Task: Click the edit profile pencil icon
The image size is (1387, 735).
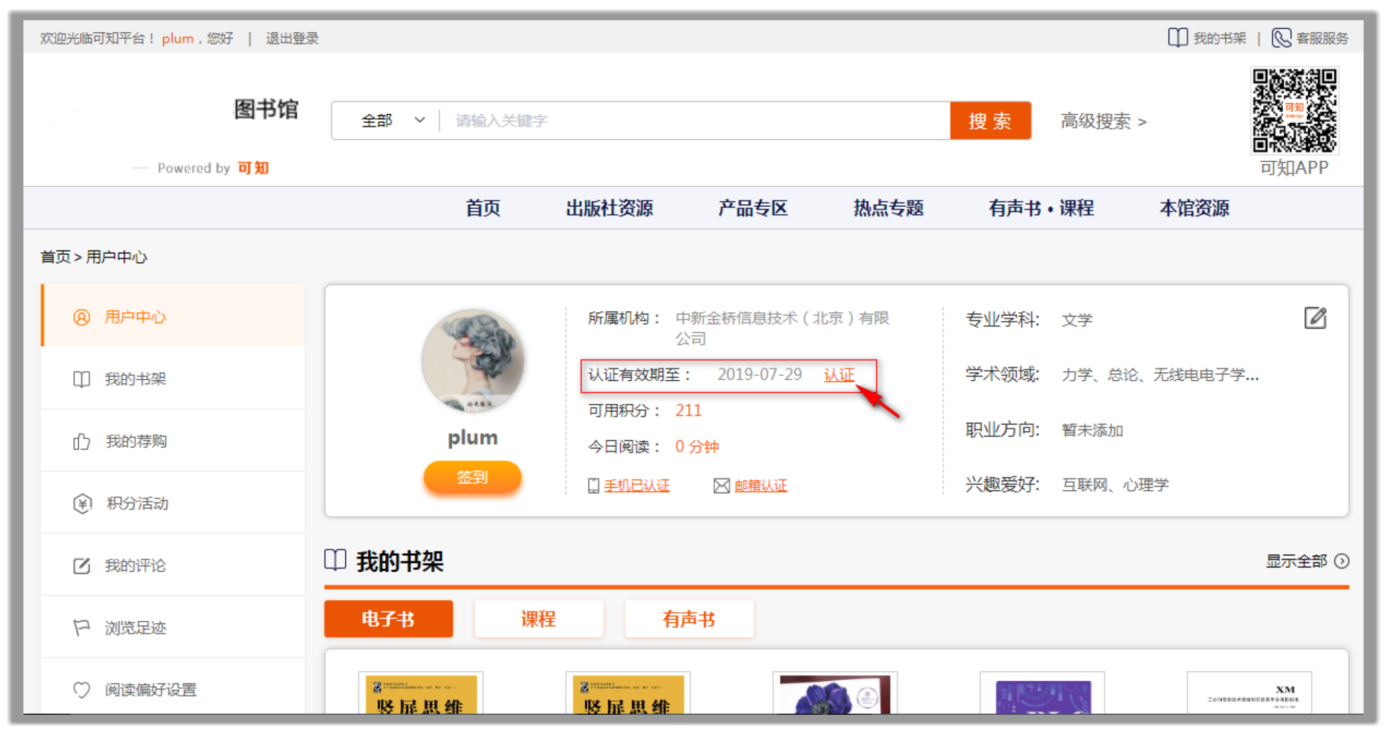Action: click(1315, 318)
